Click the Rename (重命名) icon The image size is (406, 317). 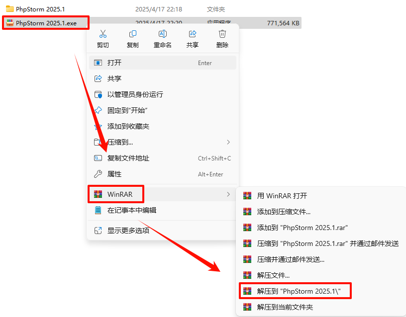coord(162,34)
